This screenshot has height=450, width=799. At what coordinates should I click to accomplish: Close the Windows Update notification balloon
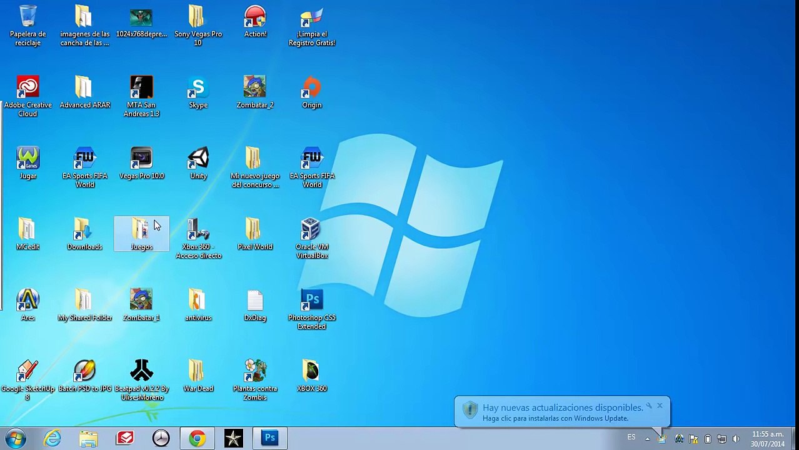tap(660, 406)
